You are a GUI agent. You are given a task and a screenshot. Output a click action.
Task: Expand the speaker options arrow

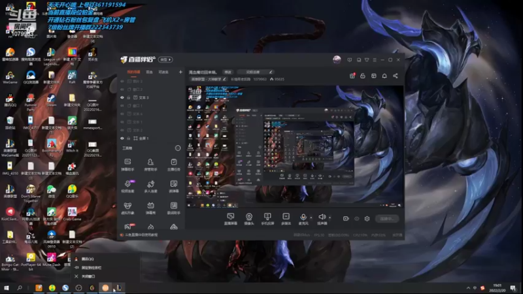(x=330, y=218)
